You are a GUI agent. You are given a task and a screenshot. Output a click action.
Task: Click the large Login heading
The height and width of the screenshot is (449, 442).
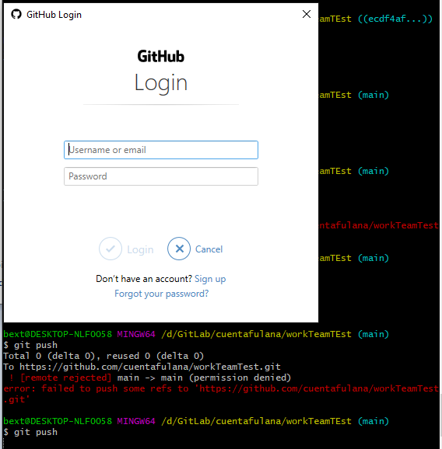161,83
